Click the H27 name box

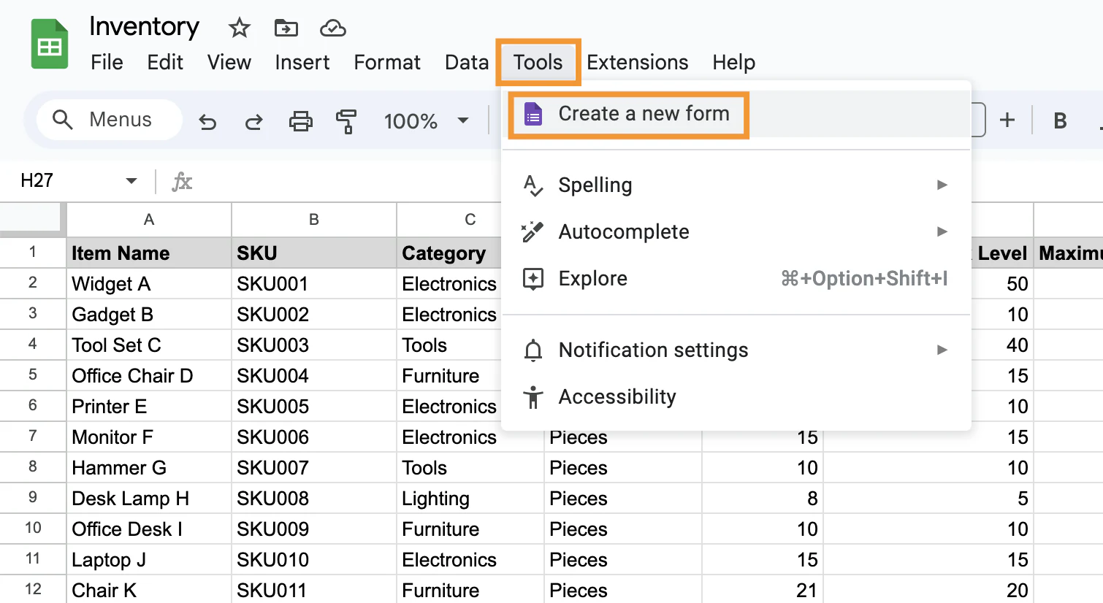click(x=79, y=181)
